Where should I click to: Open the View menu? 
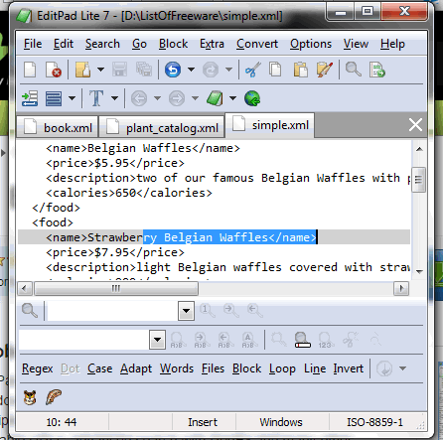tap(356, 44)
